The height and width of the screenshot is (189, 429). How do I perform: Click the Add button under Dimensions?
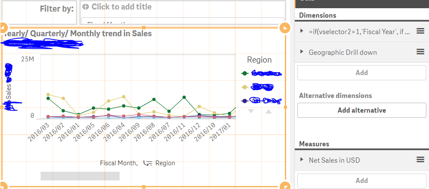coord(361,72)
